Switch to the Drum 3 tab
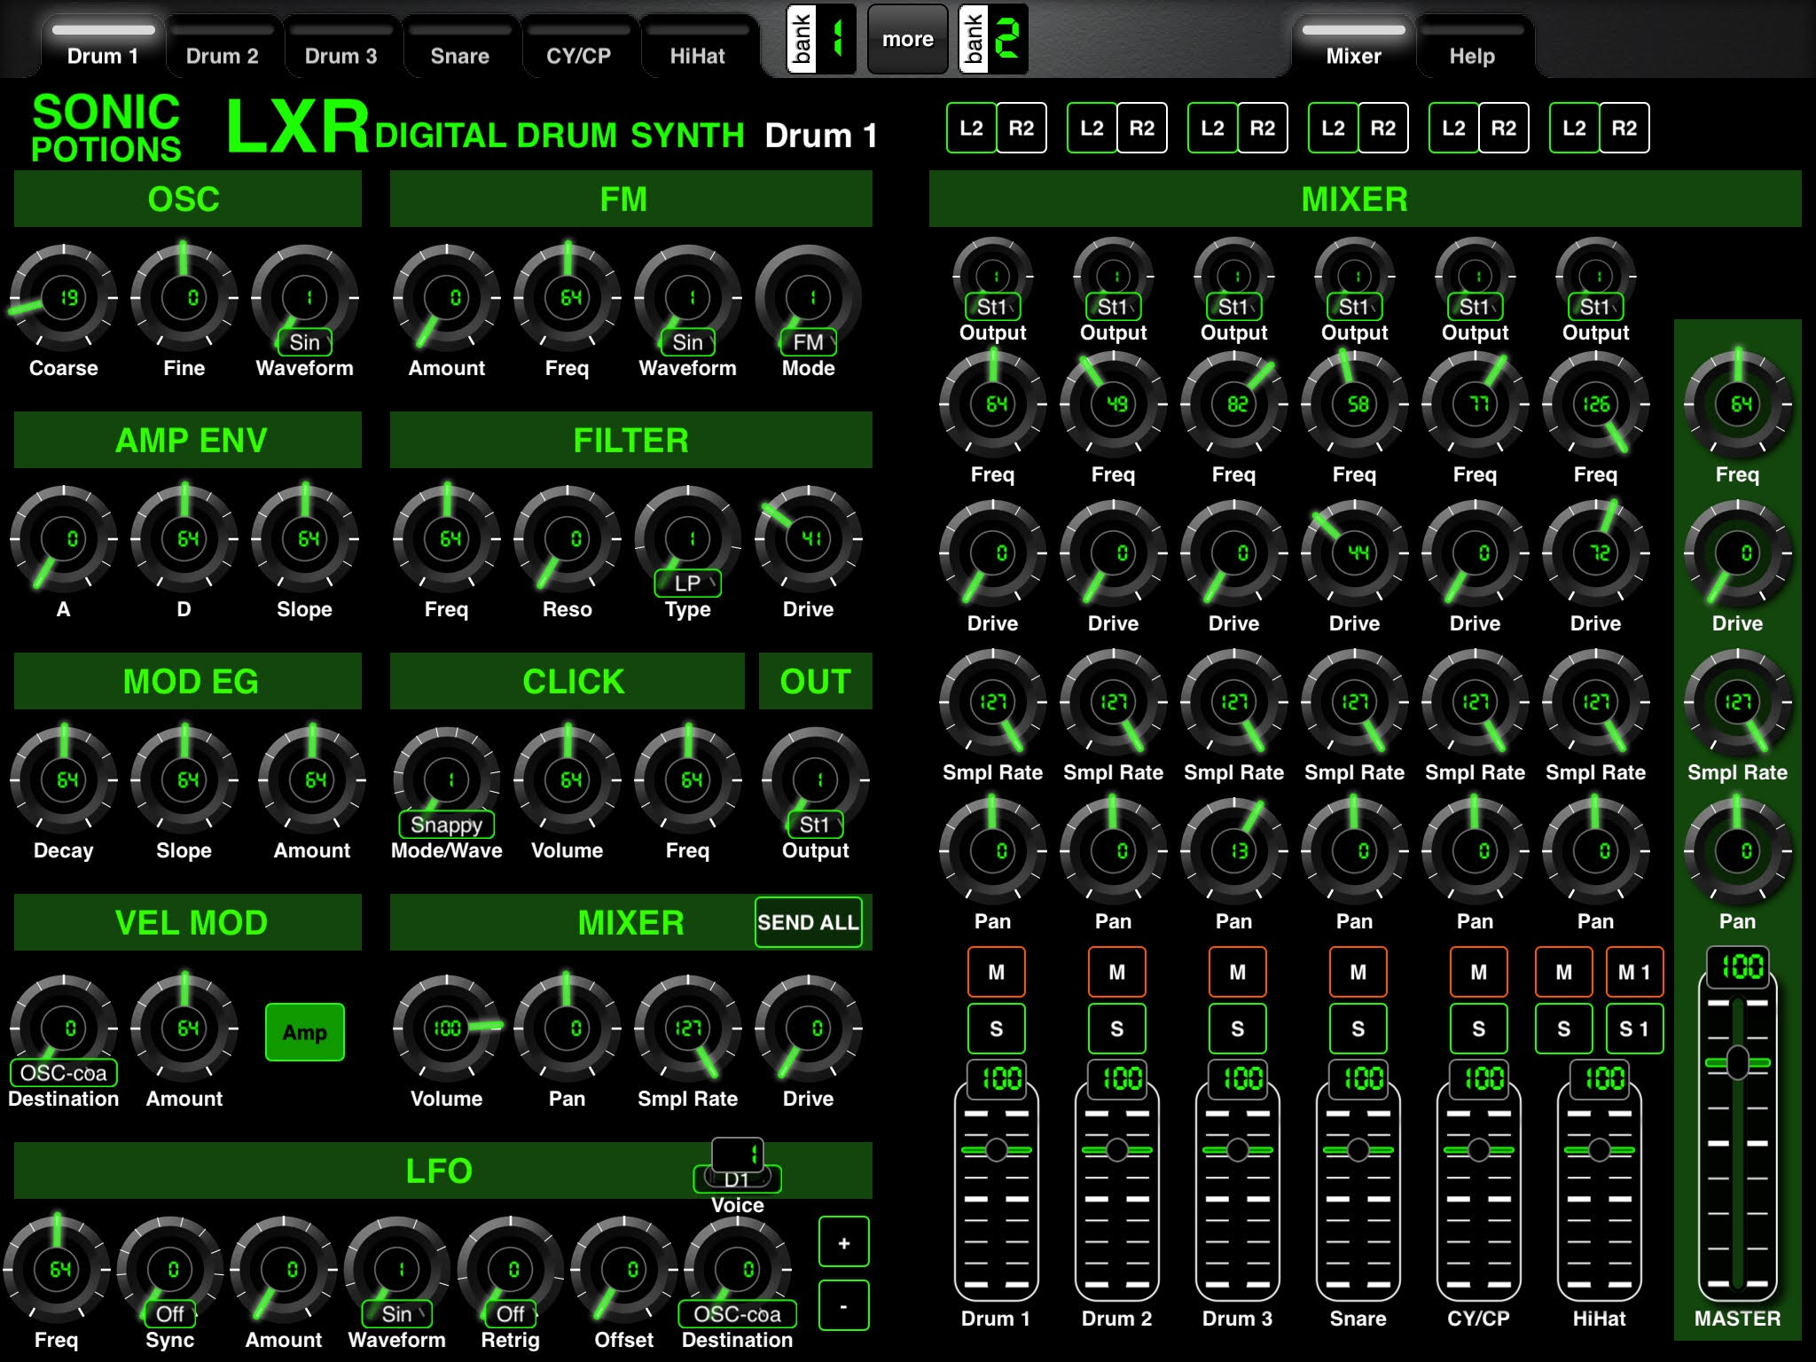1816x1362 pixels. click(x=341, y=44)
